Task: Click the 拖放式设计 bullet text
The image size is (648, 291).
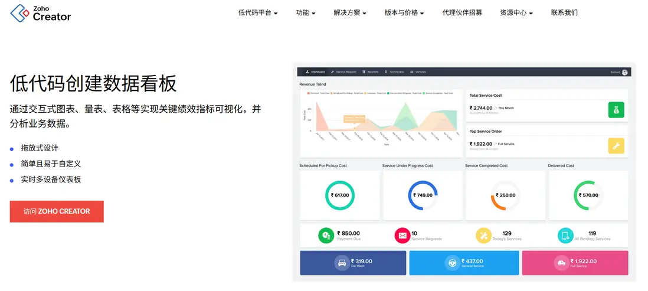Action: 40,148
